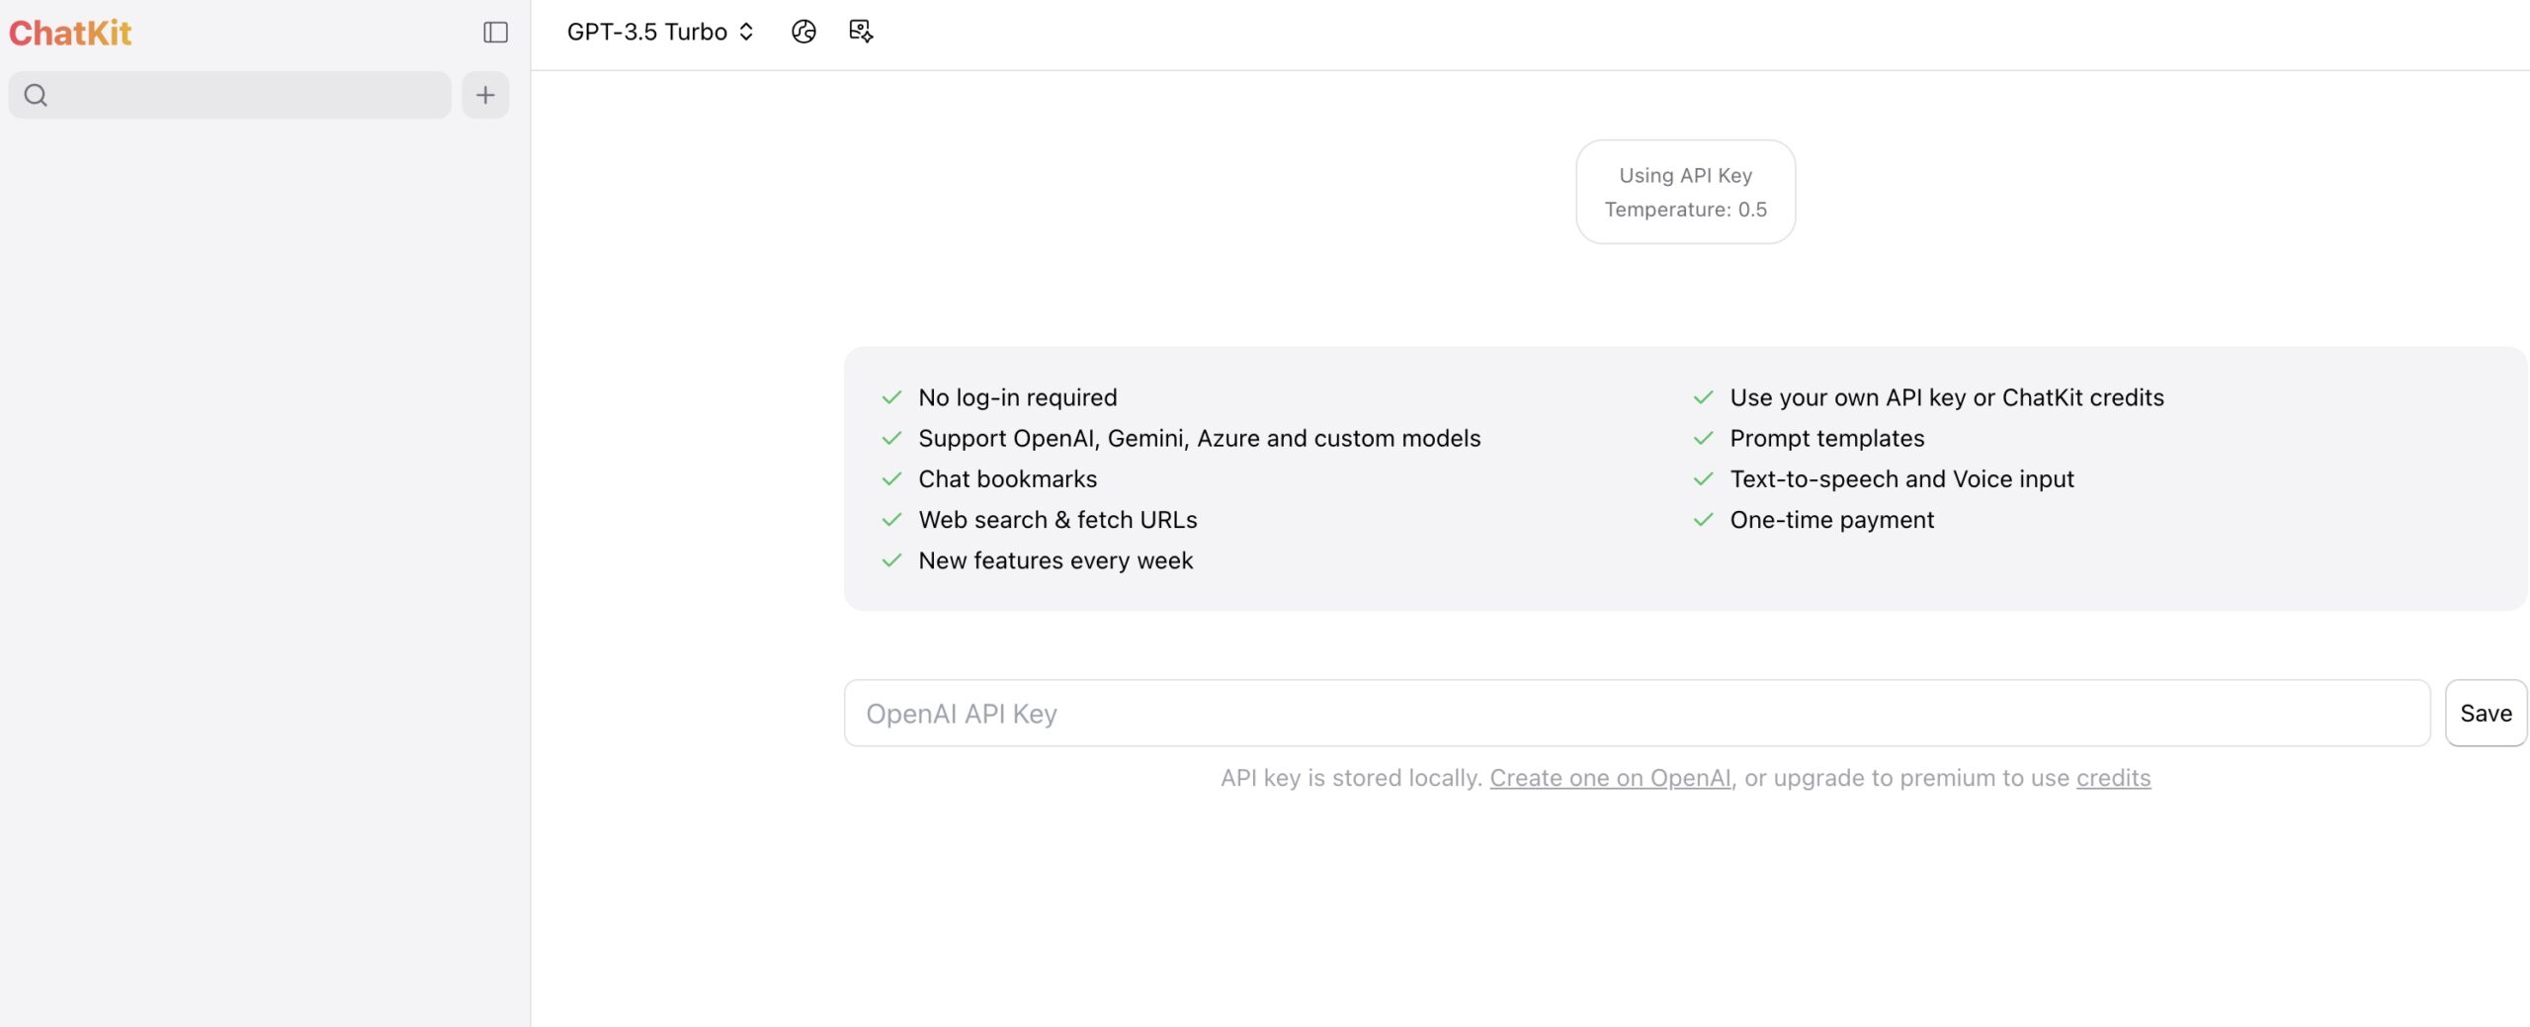The height and width of the screenshot is (1027, 2530).
Task: Open the "credits" premium link
Action: [2113, 778]
